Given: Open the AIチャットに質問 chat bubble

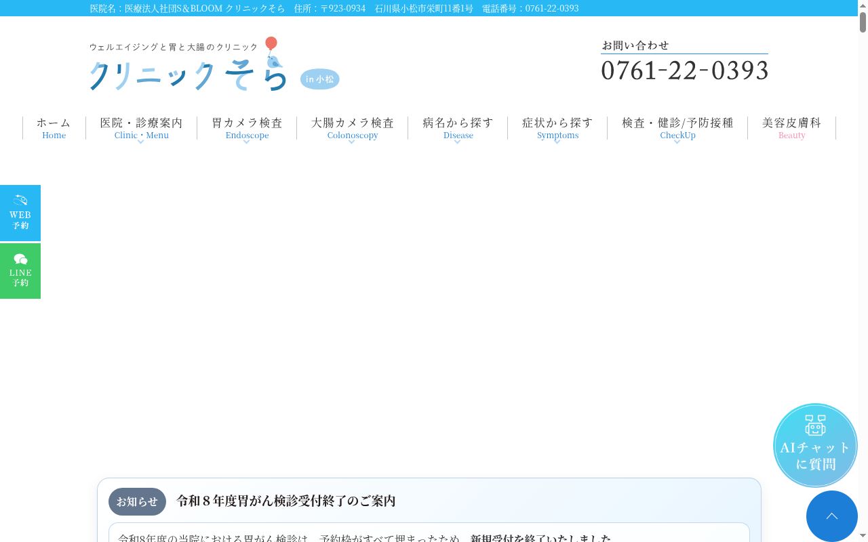Looking at the screenshot, I should pos(815,445).
